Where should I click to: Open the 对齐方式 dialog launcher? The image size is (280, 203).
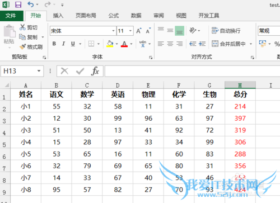(x=253, y=58)
